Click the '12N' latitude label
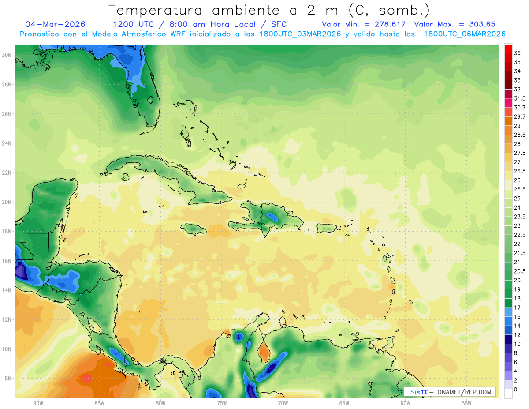This screenshot has height=409, width=529. [7, 319]
